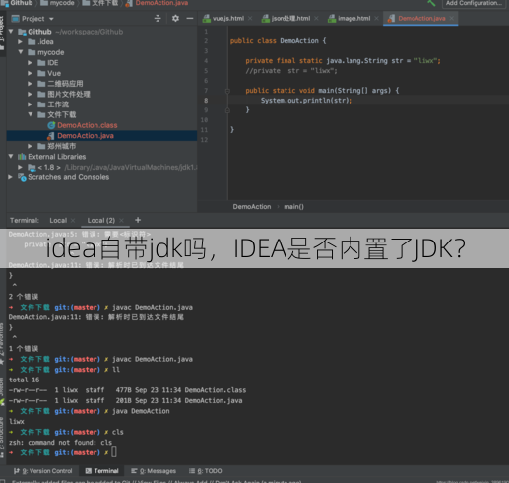Open the Favorites side tool window tab
This screenshot has width=509, height=483.
tap(2, 343)
